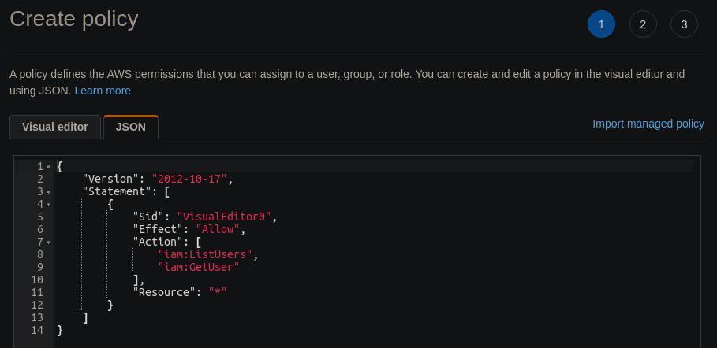Image resolution: width=717 pixels, height=348 pixels.
Task: Click Import managed policy link
Action: [648, 124]
